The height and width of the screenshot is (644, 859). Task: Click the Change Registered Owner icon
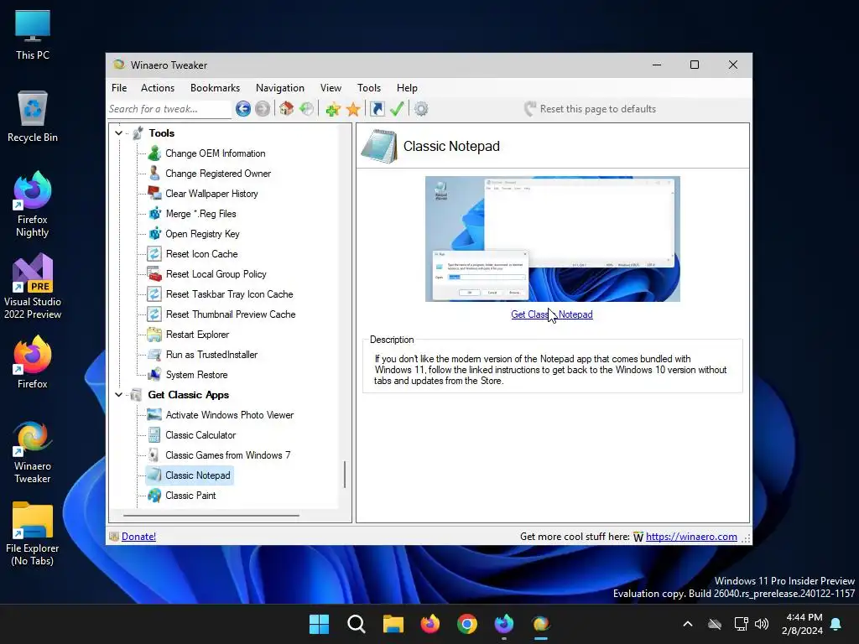(x=154, y=174)
